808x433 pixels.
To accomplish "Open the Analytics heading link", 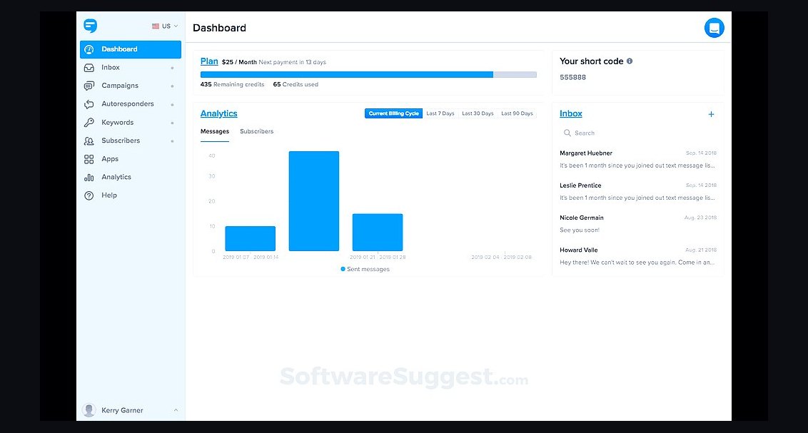I will pos(219,114).
